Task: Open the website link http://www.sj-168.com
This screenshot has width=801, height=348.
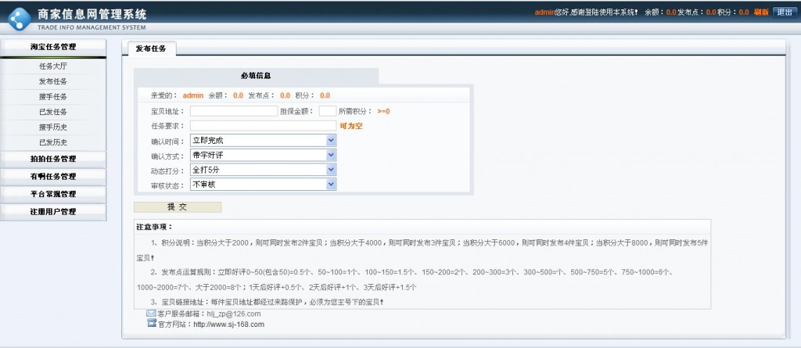Action: click(229, 324)
